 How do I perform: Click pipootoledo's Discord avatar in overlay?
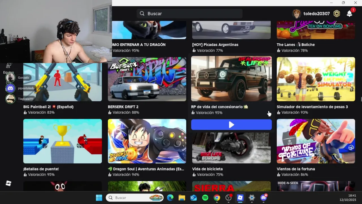[x=10, y=88]
